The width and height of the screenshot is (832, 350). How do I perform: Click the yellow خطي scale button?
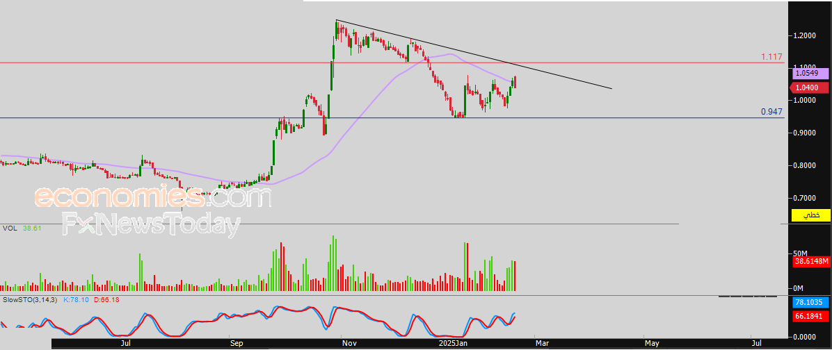coord(810,215)
